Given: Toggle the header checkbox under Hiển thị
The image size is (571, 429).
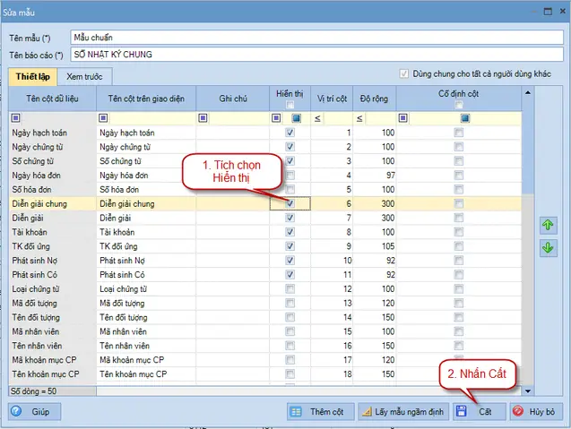Looking at the screenshot, I should coord(290,105).
